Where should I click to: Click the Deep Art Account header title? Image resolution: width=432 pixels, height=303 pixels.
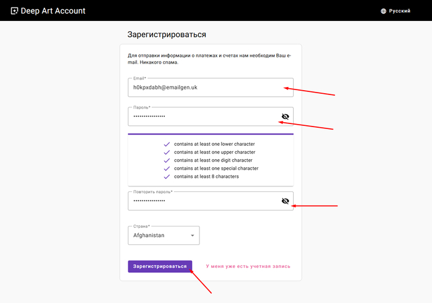coord(53,10)
